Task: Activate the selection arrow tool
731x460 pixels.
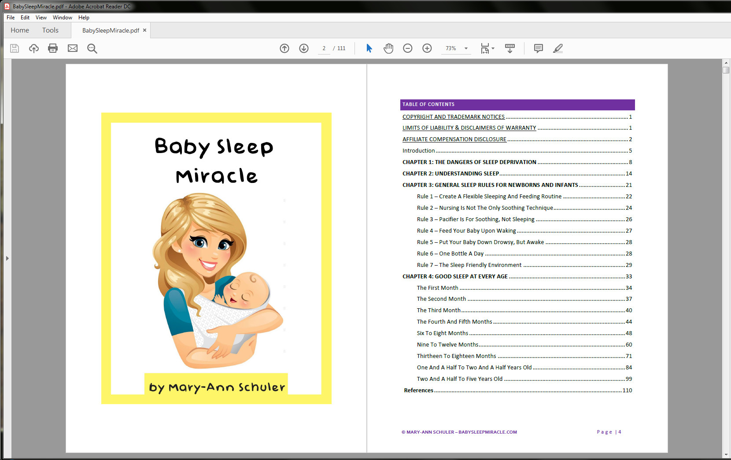Action: 369,48
